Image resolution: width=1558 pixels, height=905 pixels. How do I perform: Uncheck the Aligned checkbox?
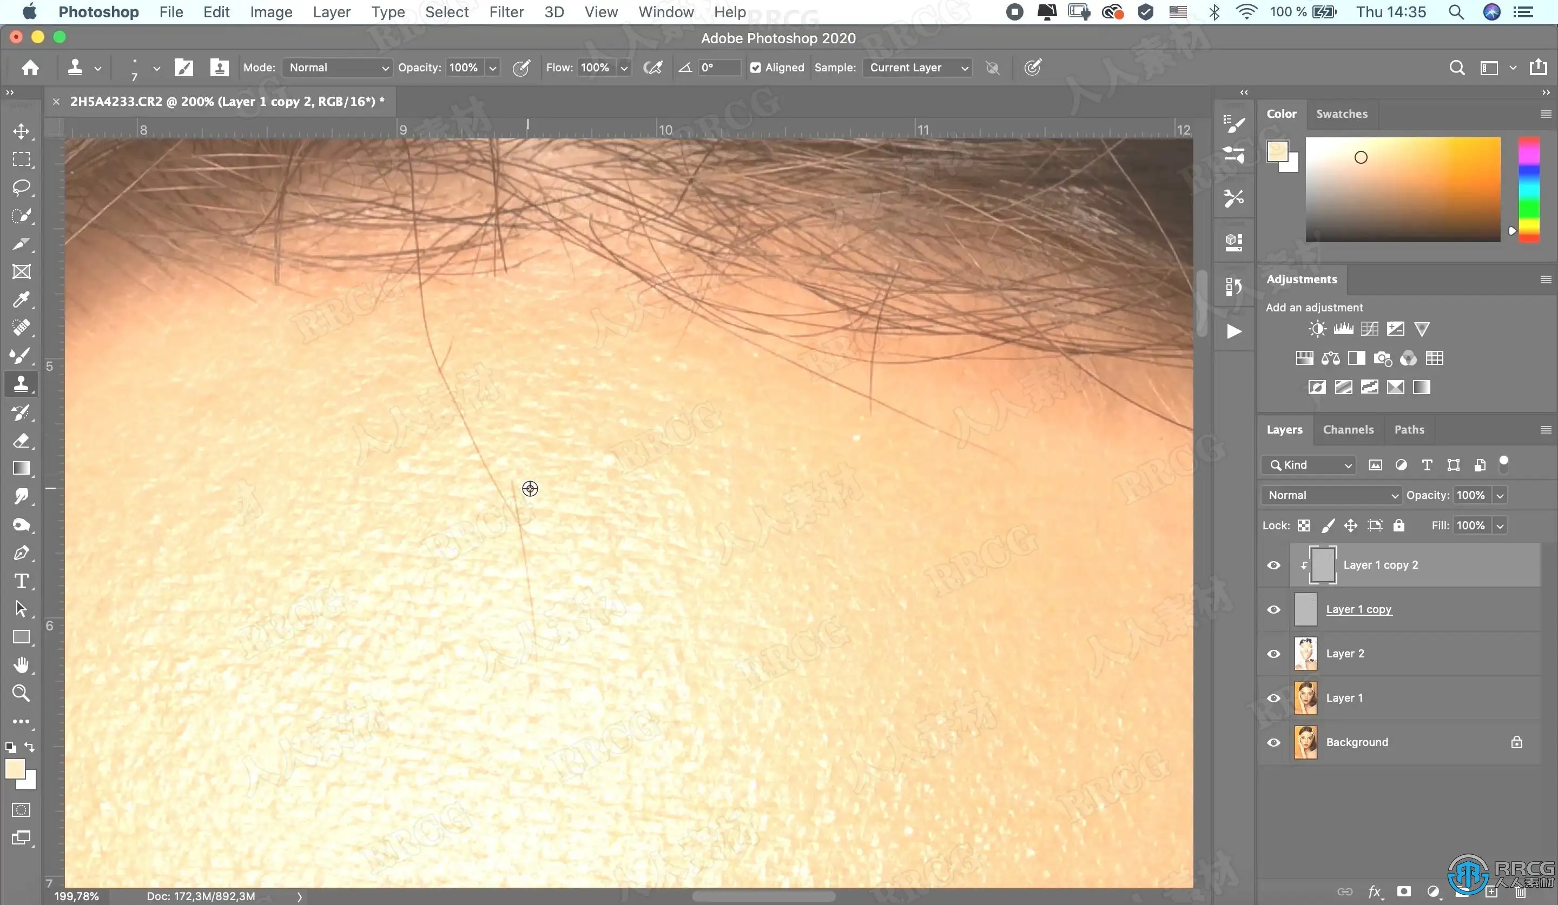click(756, 68)
